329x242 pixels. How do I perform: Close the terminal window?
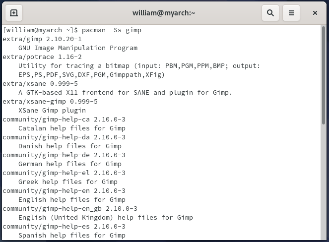(315, 13)
